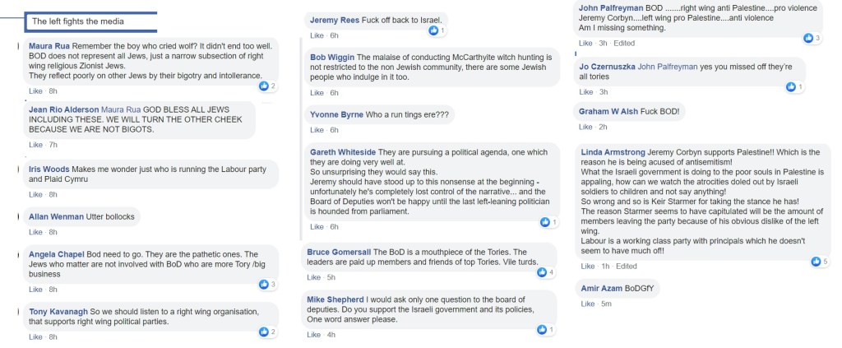Click Like under Iris Woods' comment
This screenshot has height=348, width=842.
[x=35, y=195]
